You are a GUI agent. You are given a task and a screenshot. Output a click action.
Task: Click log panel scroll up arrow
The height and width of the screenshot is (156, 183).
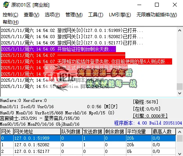[179, 30]
